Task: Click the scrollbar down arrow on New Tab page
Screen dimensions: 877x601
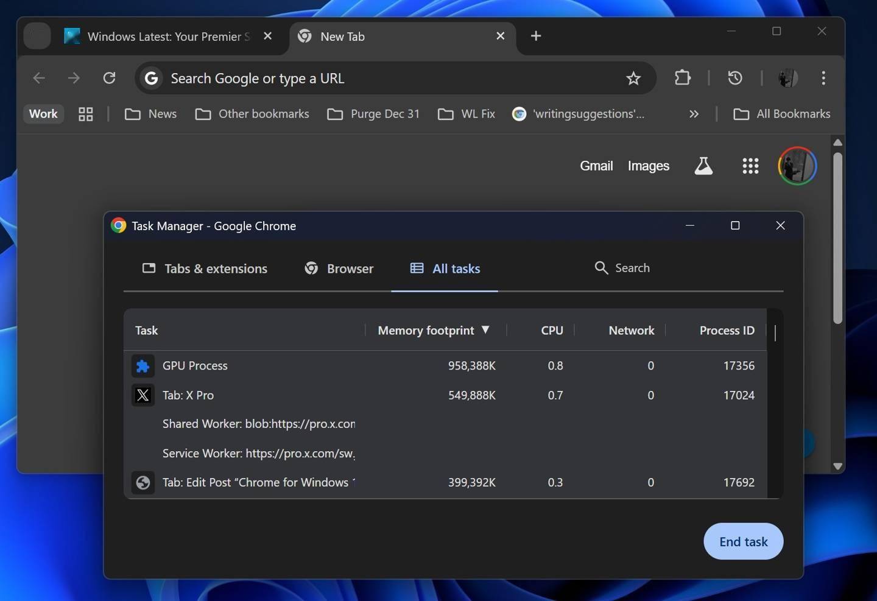Action: click(837, 466)
